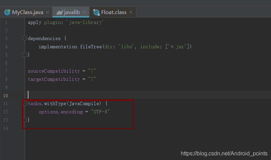Click the word 'dependencies' on line 3
The width and height of the screenshot is (271, 160).
tap(44, 38)
